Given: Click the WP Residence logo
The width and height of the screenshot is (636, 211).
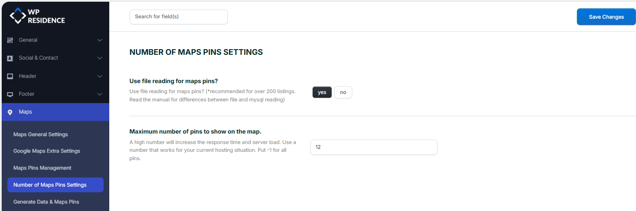Looking at the screenshot, I should (x=37, y=16).
